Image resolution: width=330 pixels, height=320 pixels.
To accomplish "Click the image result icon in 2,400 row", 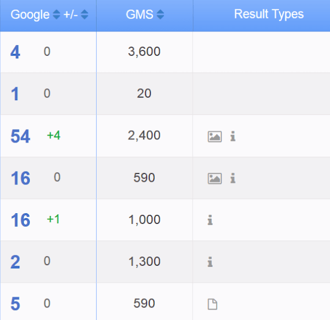I will 215,136.
